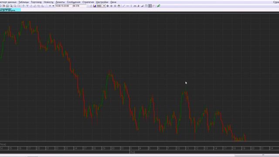Viewport: 279px width, 157px height.
Task: Select the crosshair move tool
Action: (108, 6)
